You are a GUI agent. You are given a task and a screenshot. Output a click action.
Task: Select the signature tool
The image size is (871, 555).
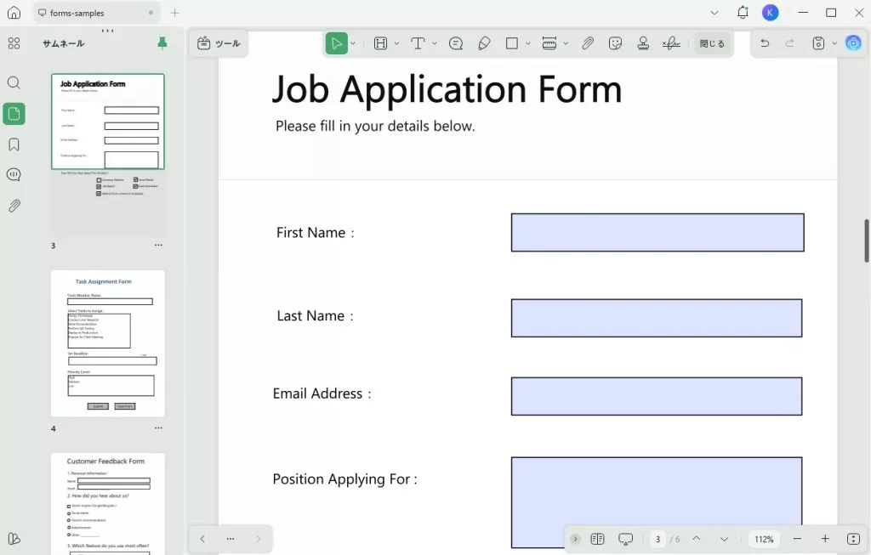click(671, 43)
